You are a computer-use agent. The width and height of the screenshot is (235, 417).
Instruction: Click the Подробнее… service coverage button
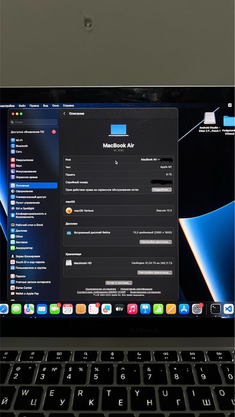click(161, 190)
